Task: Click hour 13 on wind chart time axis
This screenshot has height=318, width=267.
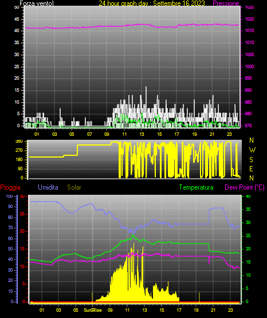Action: click(142, 134)
